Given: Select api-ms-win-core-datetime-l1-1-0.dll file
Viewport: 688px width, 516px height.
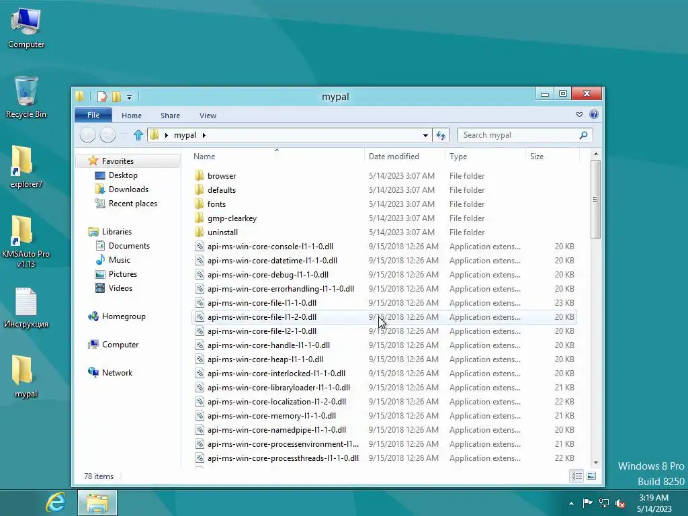Looking at the screenshot, I should click(x=384, y=260).
